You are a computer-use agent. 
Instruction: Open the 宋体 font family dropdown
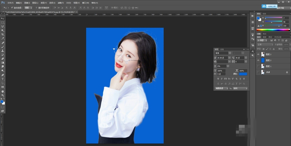pyautogui.click(x=230, y=53)
